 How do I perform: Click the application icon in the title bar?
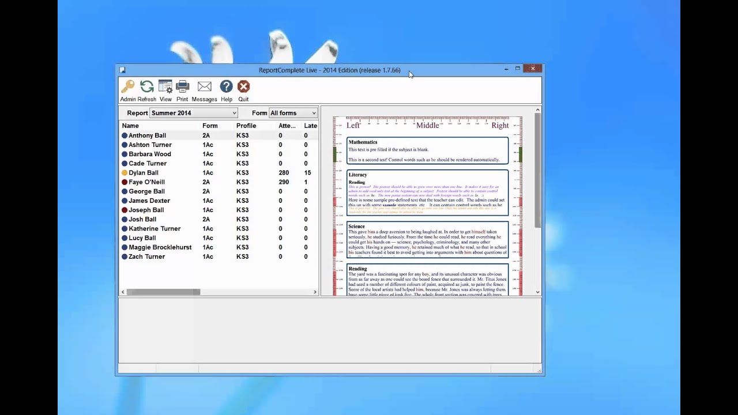(122, 70)
